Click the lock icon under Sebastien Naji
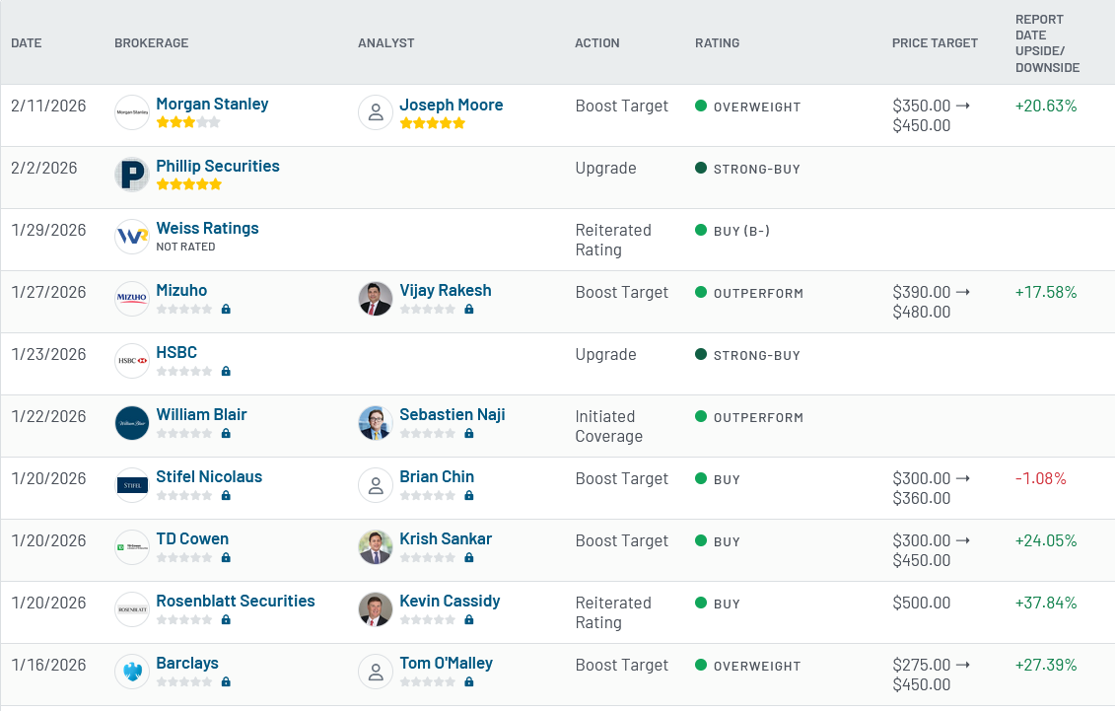Viewport: 1115px width, 711px height. (x=469, y=433)
